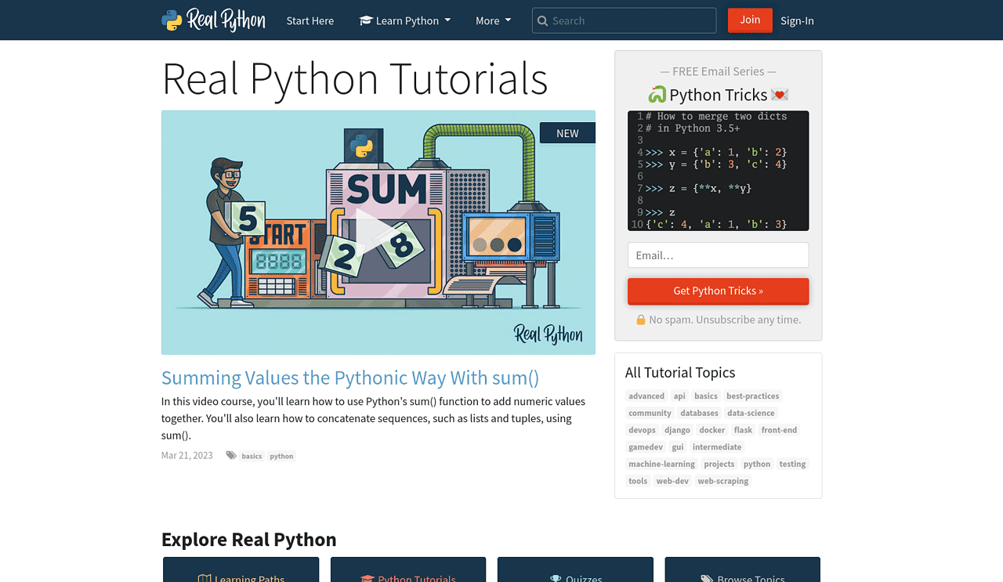Select the gamedev topic tag
1003x582 pixels.
[x=646, y=447]
